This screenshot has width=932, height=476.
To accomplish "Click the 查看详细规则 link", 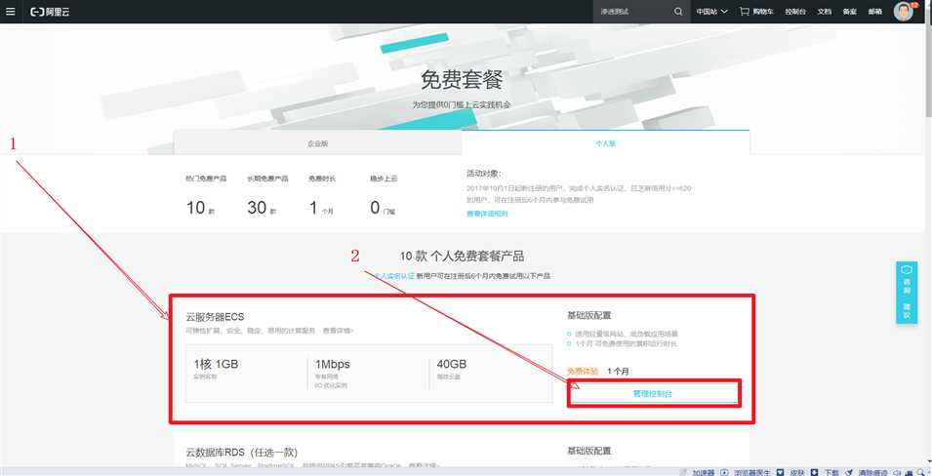I will tap(487, 214).
